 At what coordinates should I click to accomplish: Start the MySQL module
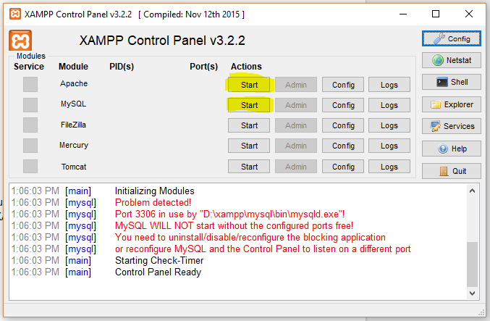pyautogui.click(x=249, y=105)
